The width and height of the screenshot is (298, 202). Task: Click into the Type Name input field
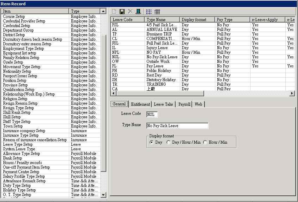coord(177,126)
